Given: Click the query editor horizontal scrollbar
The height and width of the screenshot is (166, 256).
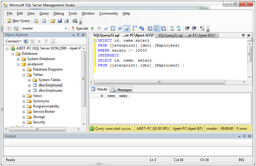Looking at the screenshot, I should (159, 82).
